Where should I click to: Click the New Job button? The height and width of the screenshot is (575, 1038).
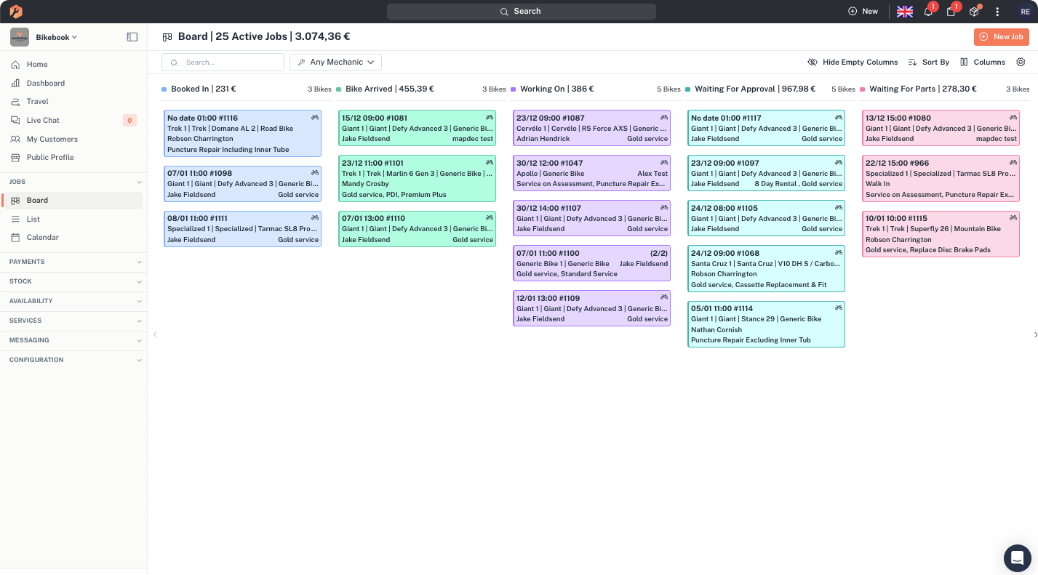point(1002,37)
